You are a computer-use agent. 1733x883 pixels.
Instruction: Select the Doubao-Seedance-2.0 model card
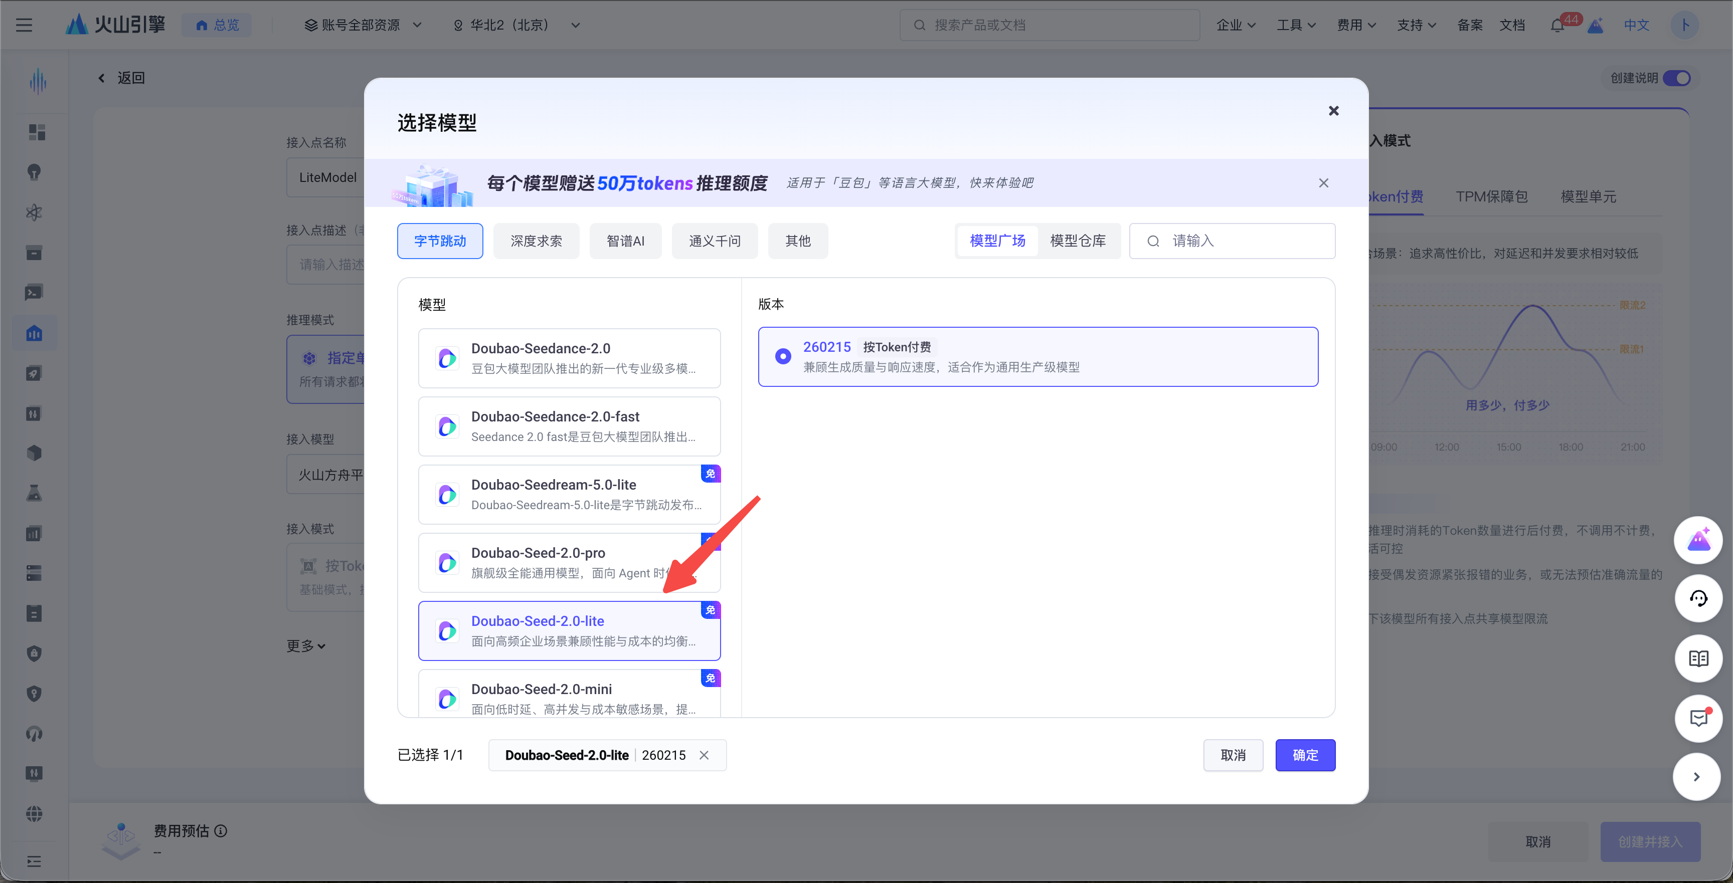tap(569, 358)
